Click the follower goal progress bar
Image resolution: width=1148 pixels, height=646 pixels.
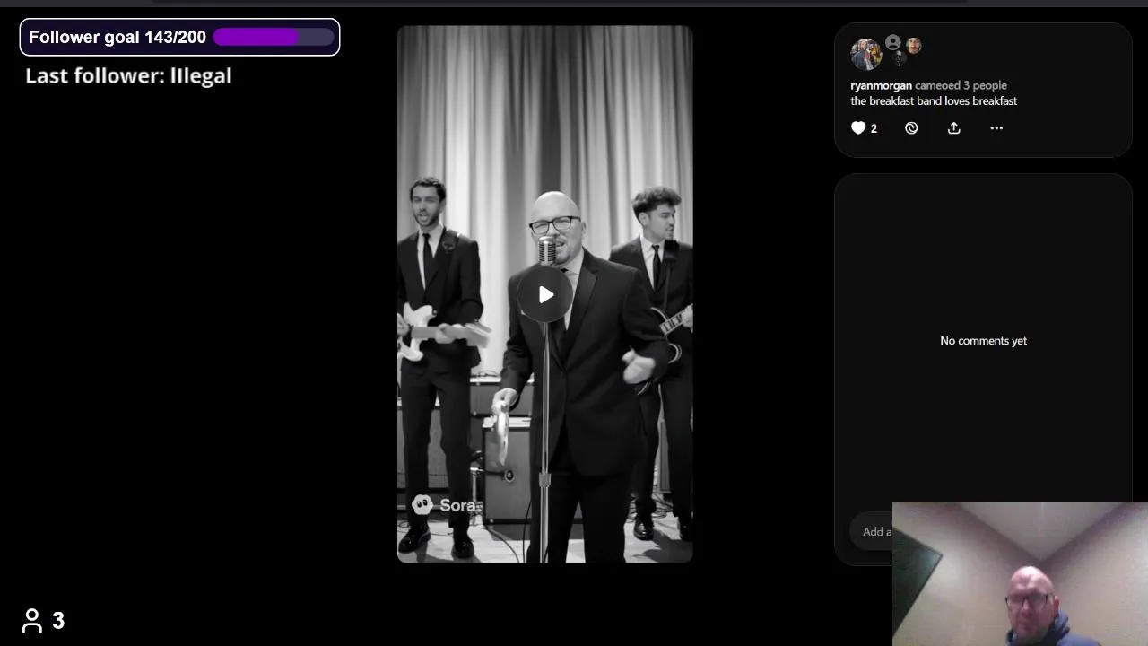(274, 37)
